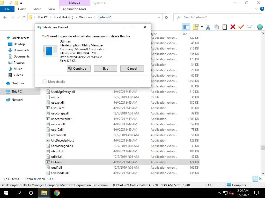Screen dimensions: 265x198
Task: Click the clipboard Paste icon
Action: (x=224, y=27)
